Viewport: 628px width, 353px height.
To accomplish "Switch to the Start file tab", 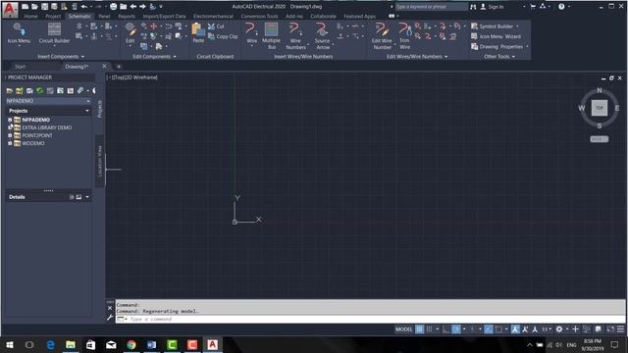I will click(20, 67).
